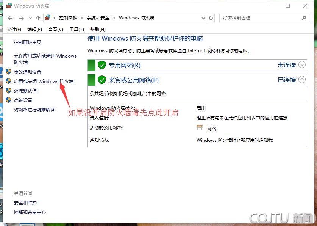Click the 另请参阅 label

coord(23,193)
